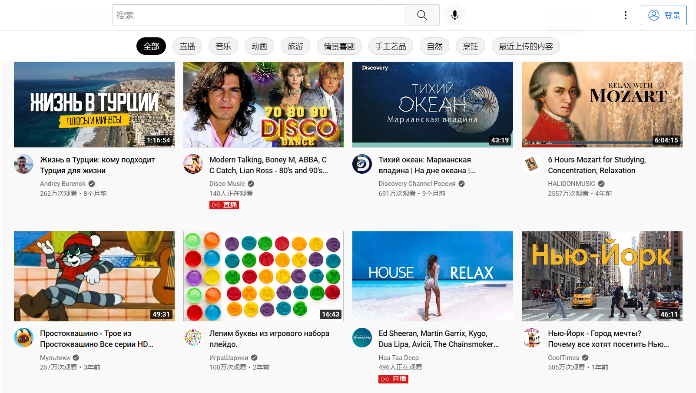Select the 烹饪 filter chip
This screenshot has height=393, width=696.
(471, 46)
